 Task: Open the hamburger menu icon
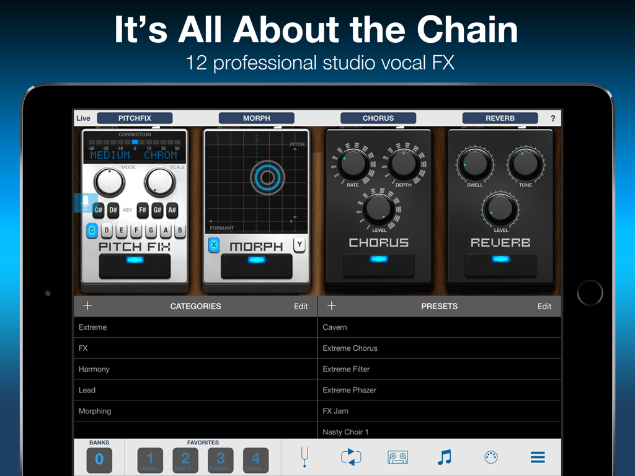pos(537,457)
